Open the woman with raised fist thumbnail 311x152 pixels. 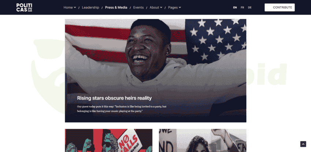[202, 141]
